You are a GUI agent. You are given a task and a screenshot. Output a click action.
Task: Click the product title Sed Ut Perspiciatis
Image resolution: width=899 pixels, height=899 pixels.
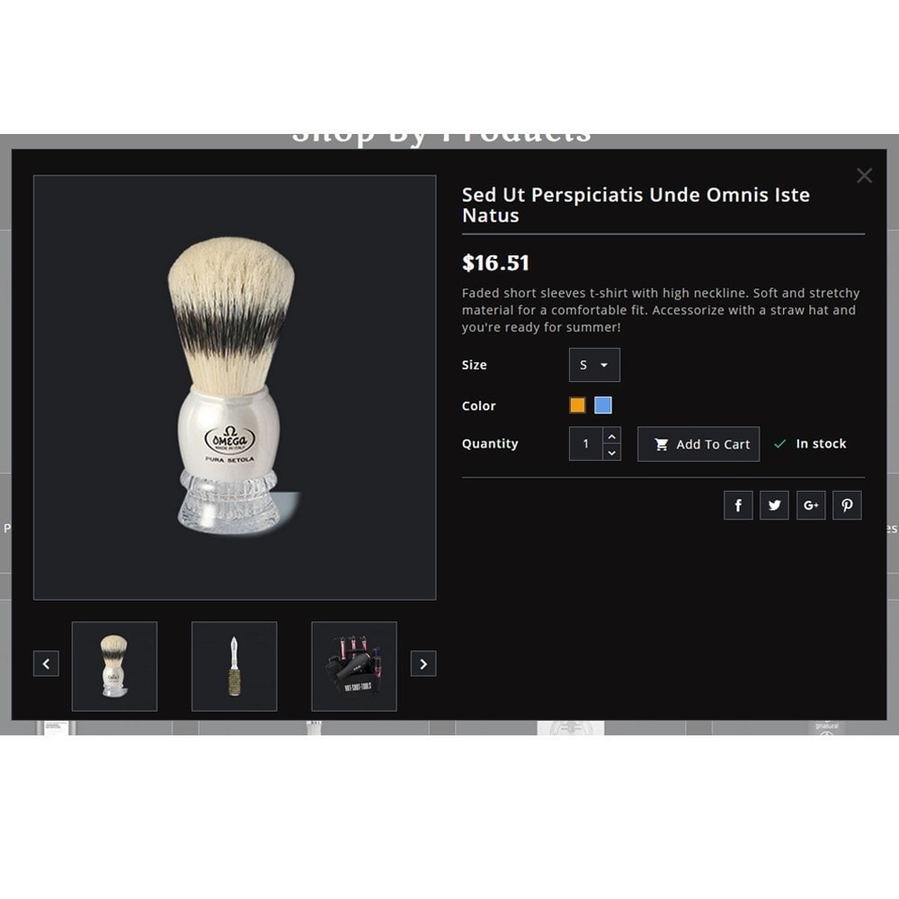(x=636, y=205)
